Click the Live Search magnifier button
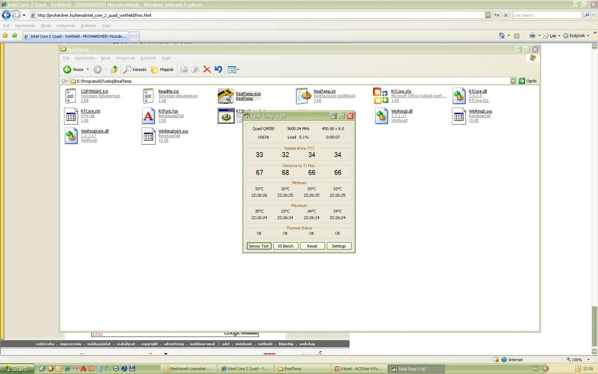 [587, 15]
